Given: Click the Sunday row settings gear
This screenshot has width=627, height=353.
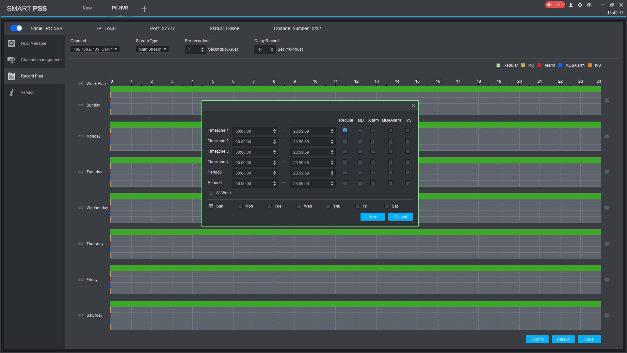Looking at the screenshot, I should click(x=607, y=100).
